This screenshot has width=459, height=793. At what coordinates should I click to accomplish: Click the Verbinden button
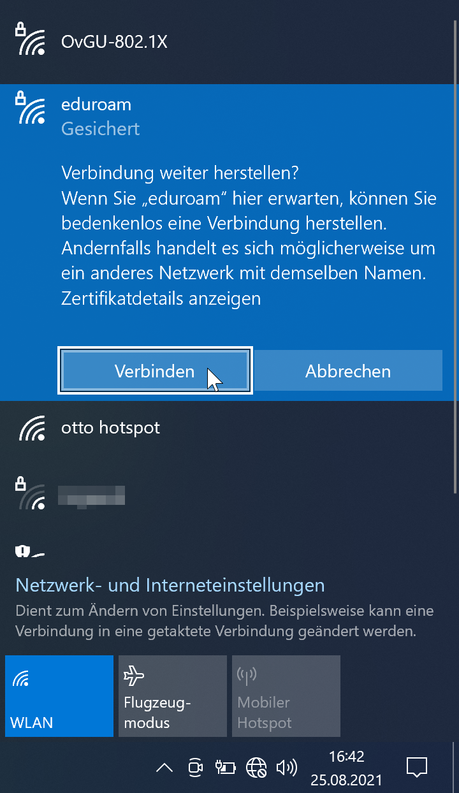(x=155, y=371)
